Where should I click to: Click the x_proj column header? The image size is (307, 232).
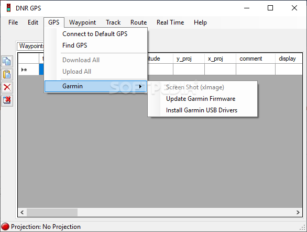(220, 59)
